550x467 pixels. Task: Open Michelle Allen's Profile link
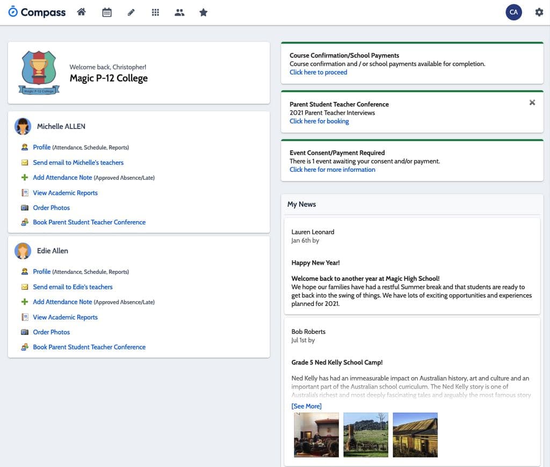(42, 147)
